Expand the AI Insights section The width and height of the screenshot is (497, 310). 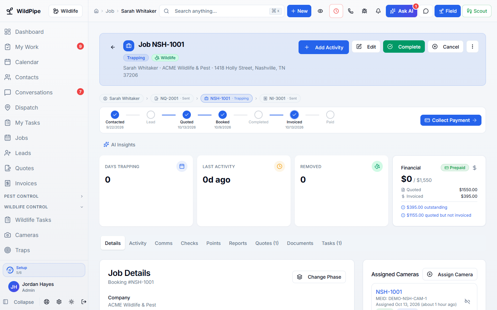(119, 145)
